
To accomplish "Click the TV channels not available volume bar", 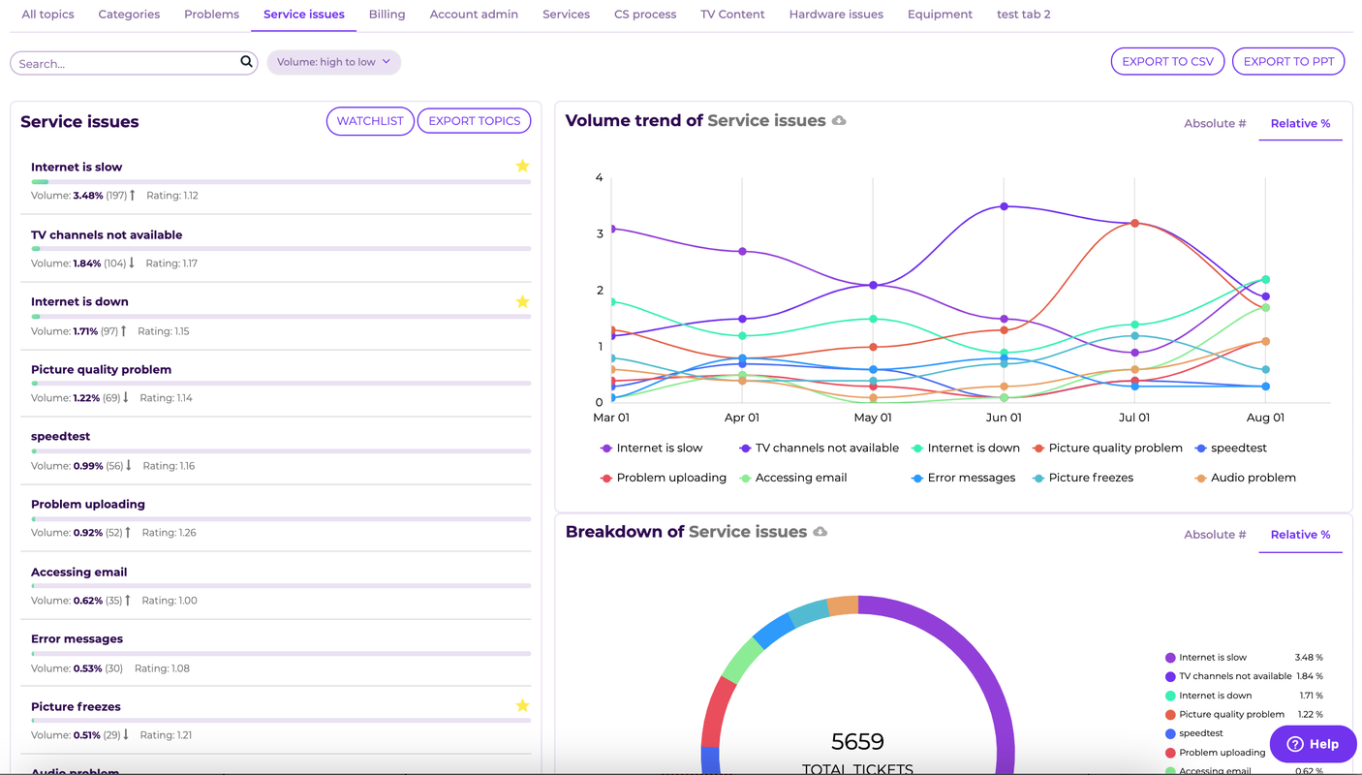I will pos(281,249).
